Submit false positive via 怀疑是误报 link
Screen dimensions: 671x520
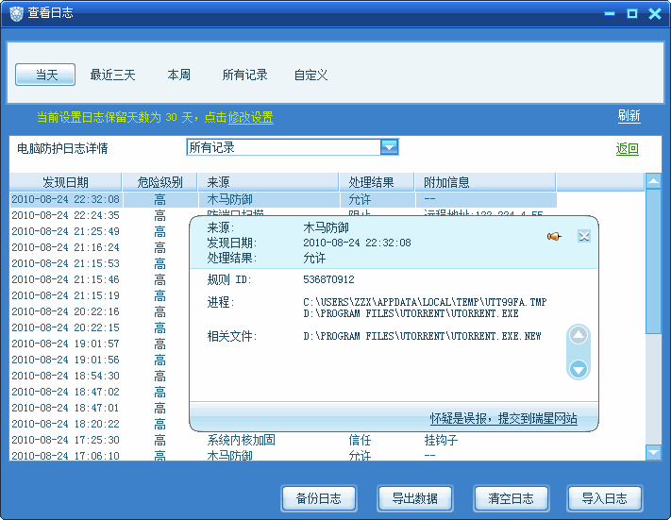point(504,418)
